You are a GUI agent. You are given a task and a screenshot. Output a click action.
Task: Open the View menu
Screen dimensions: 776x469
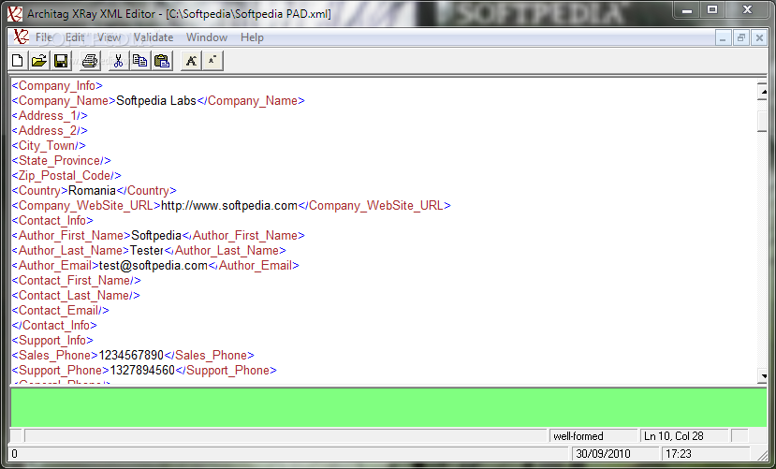(x=109, y=37)
